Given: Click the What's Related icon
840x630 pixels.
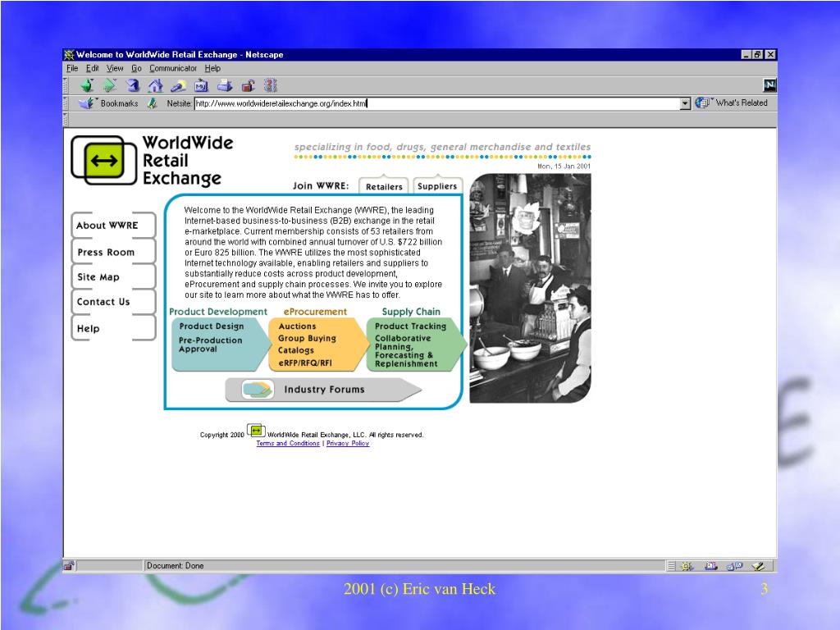Looking at the screenshot, I should click(x=702, y=103).
